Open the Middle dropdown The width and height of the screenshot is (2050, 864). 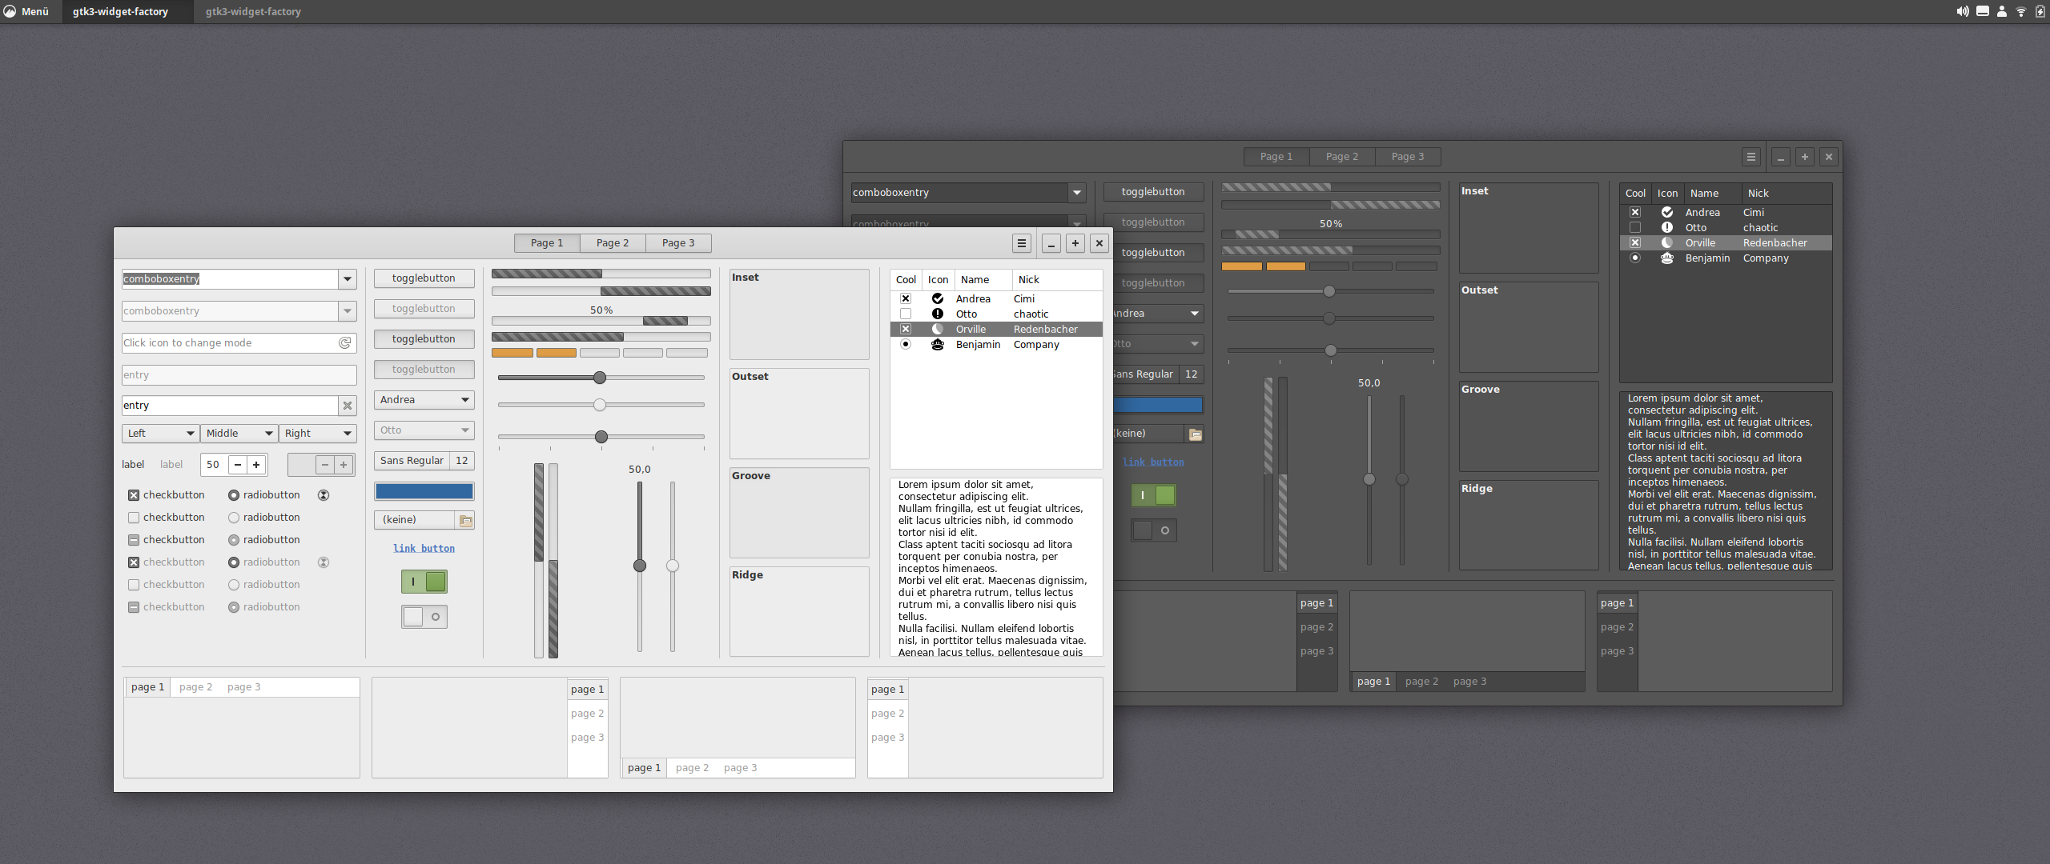239,434
